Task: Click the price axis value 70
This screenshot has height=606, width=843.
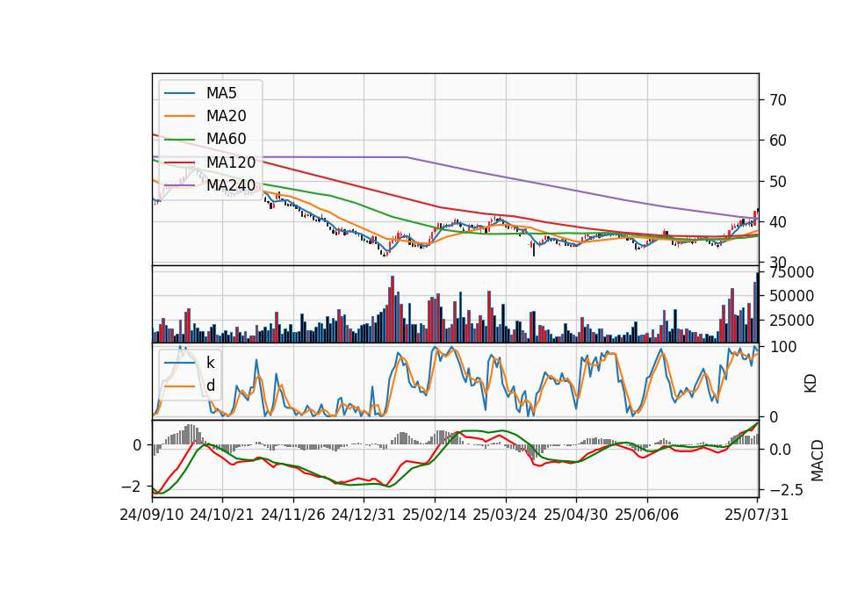Action: pos(777,100)
